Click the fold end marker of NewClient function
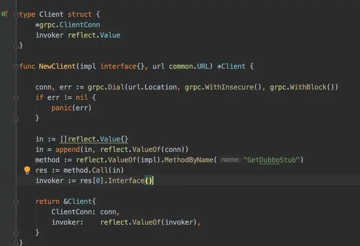The width and height of the screenshot is (360, 246). 16,243
